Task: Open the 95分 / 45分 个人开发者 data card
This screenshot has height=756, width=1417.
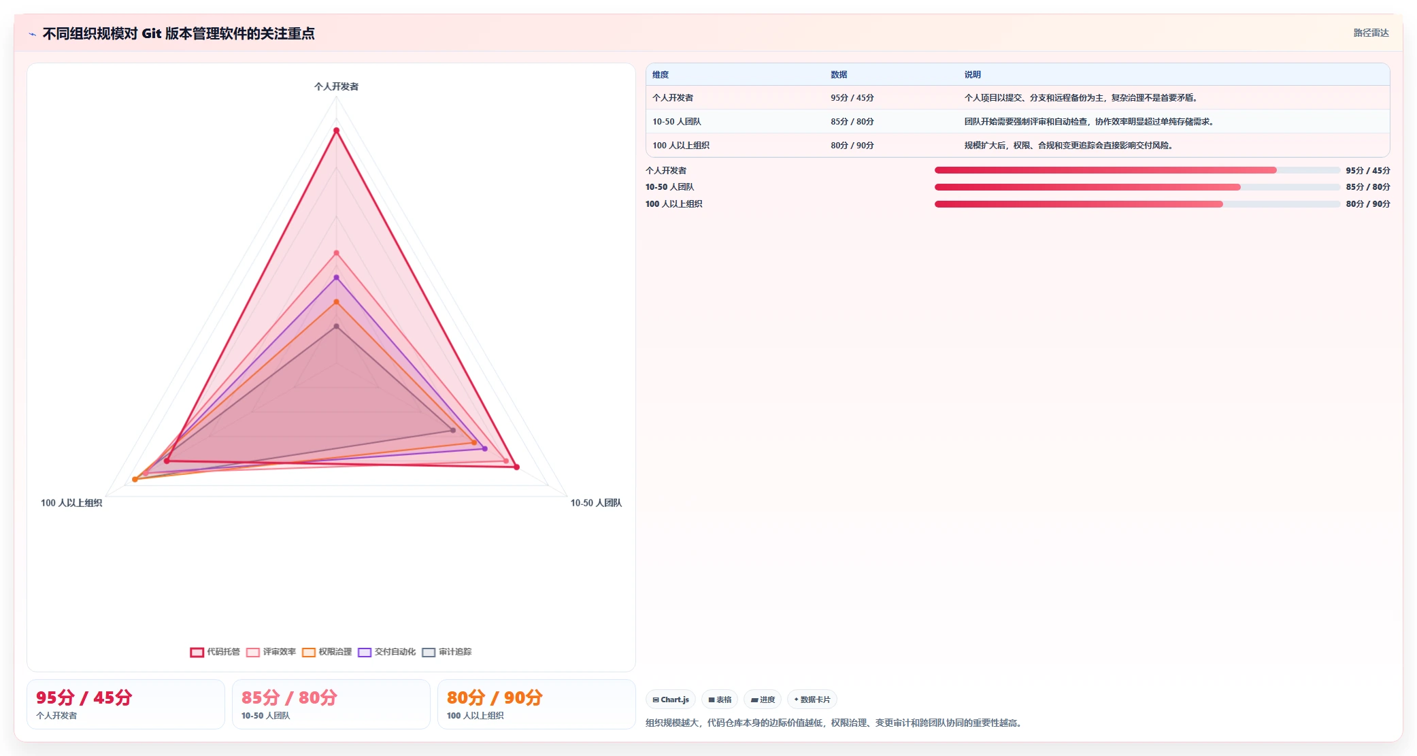Action: click(x=126, y=704)
